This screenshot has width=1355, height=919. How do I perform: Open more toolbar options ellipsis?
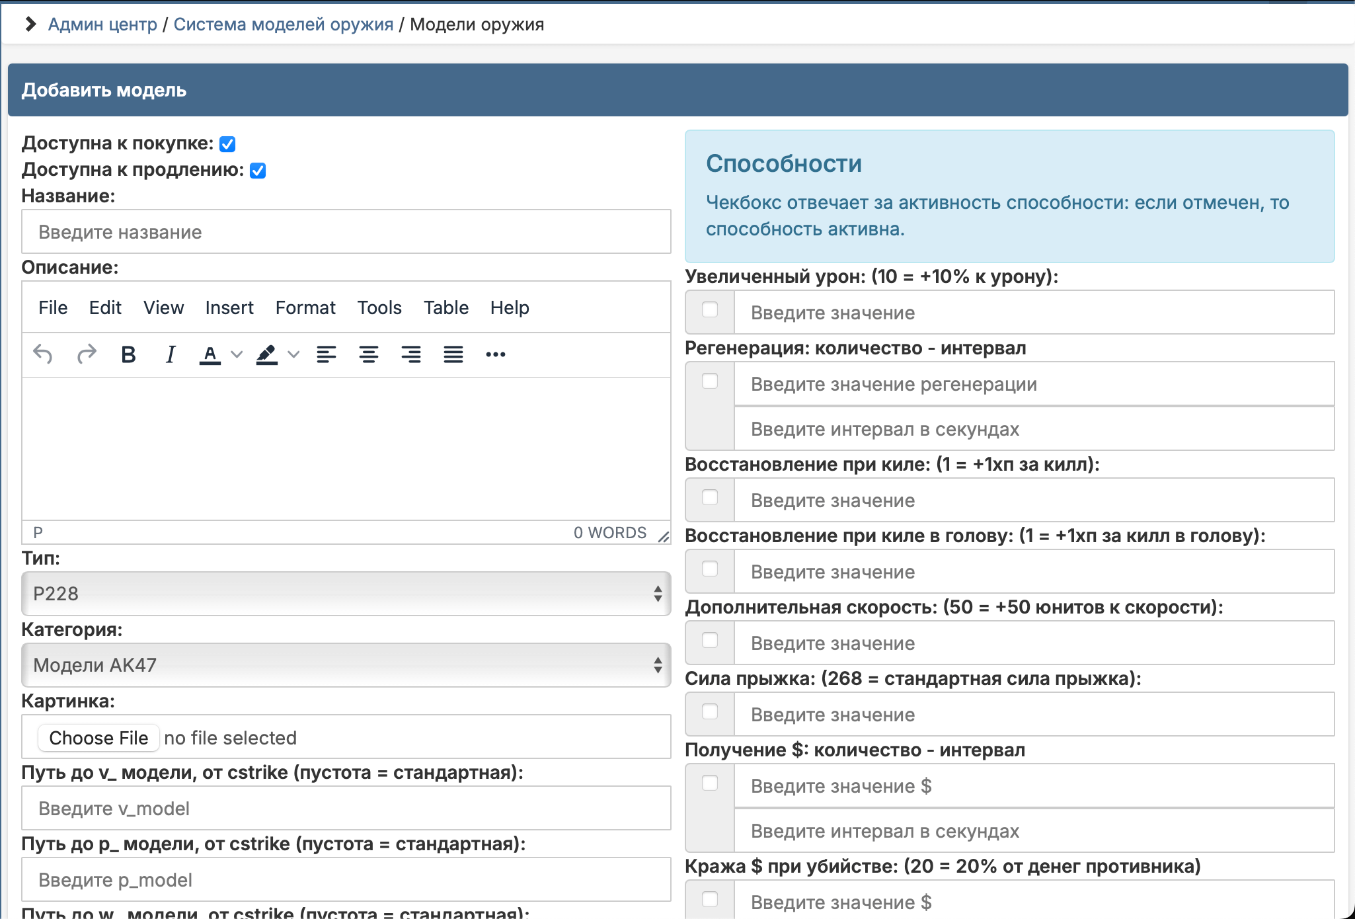496,354
